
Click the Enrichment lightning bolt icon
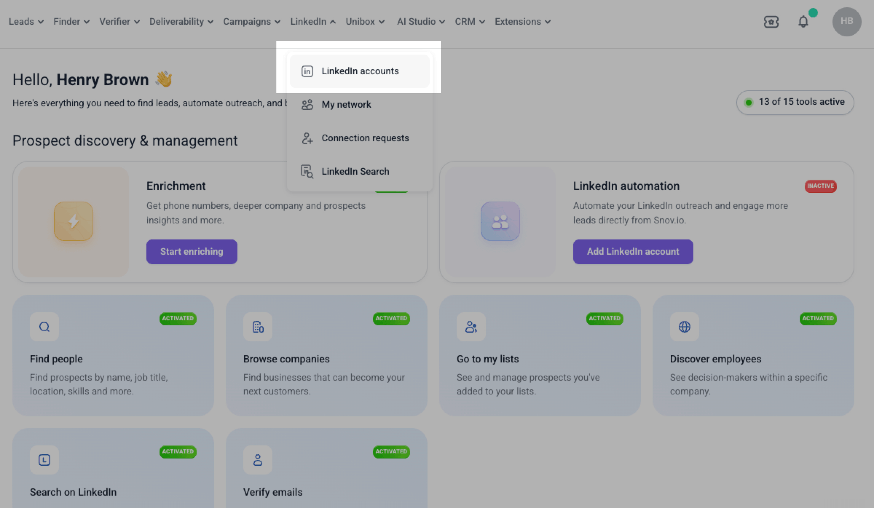tap(74, 221)
